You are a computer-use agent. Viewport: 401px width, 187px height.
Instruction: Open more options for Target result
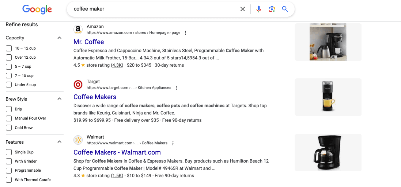click(x=176, y=88)
